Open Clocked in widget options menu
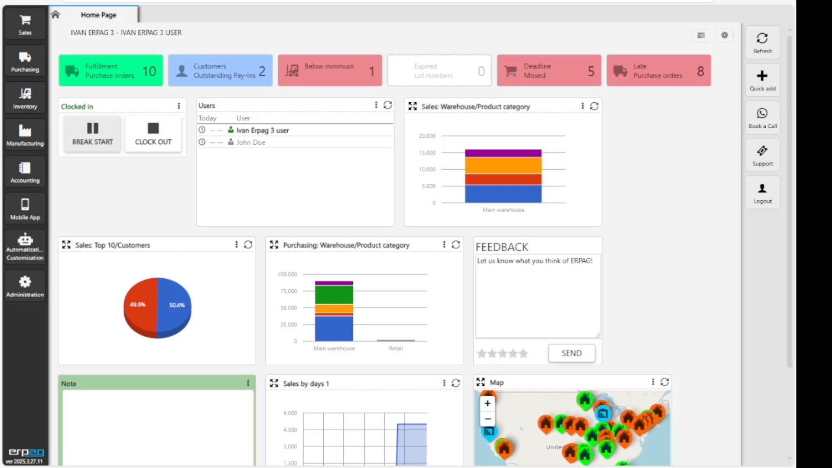 (179, 106)
